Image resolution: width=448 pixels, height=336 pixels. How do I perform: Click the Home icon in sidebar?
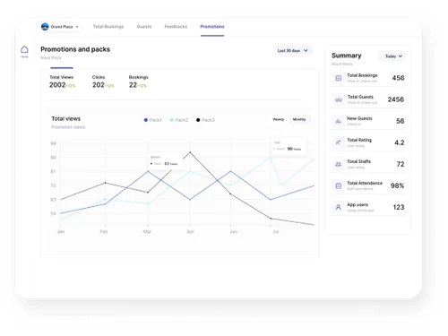coord(24,49)
